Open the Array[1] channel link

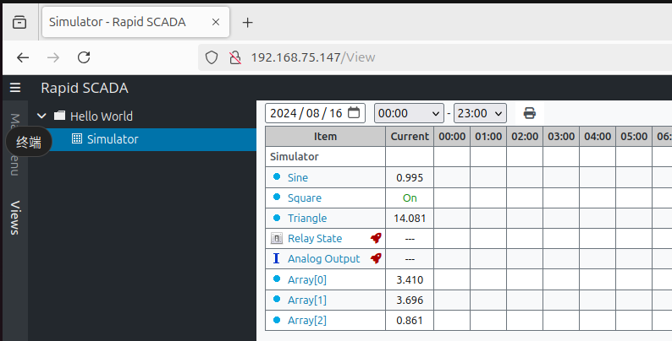pyautogui.click(x=307, y=300)
